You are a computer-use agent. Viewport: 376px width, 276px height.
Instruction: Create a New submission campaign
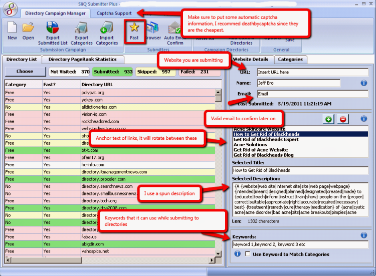pyautogui.click(x=12, y=31)
